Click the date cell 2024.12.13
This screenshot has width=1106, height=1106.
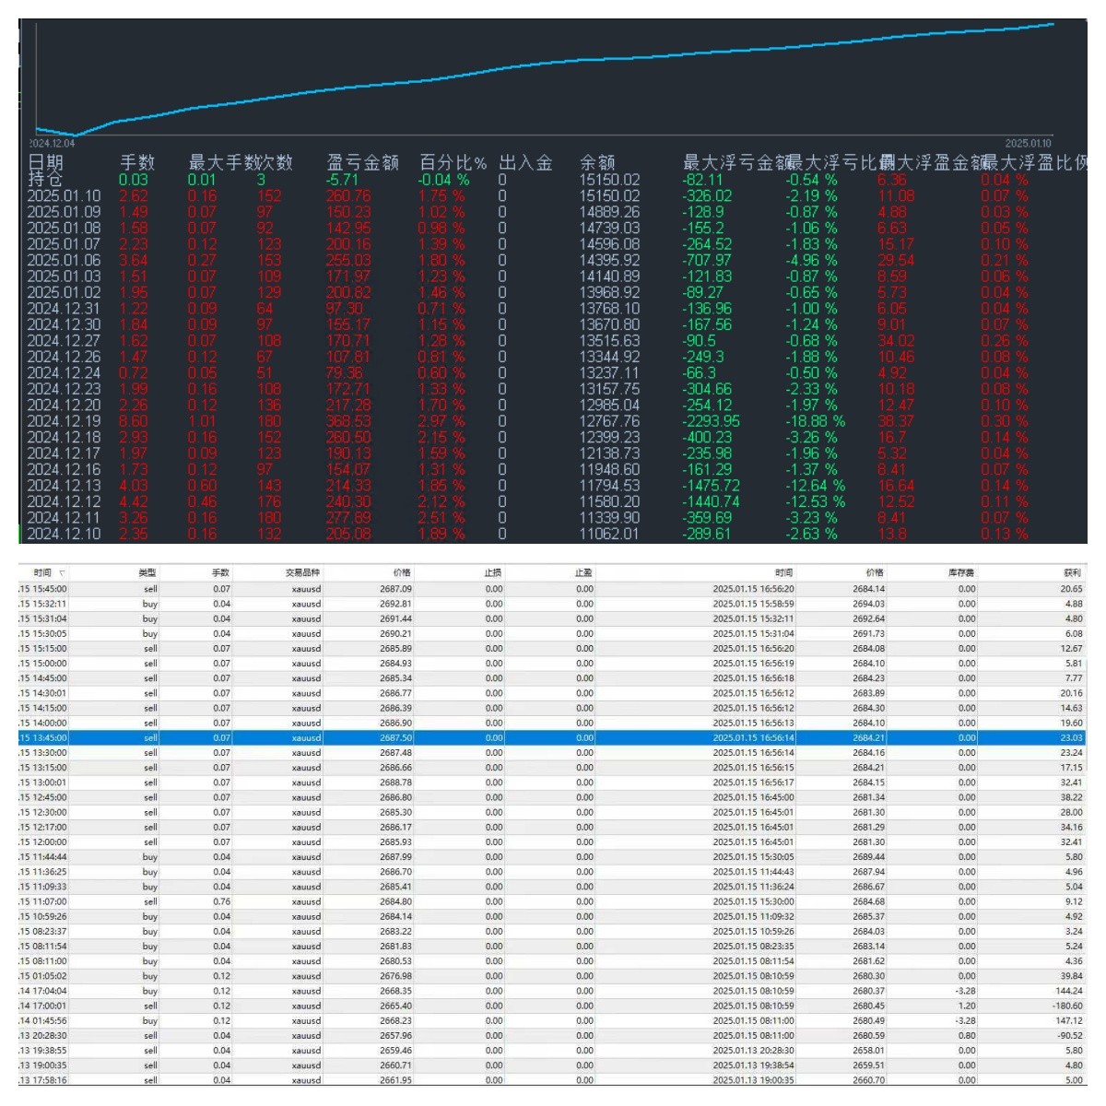click(x=64, y=486)
